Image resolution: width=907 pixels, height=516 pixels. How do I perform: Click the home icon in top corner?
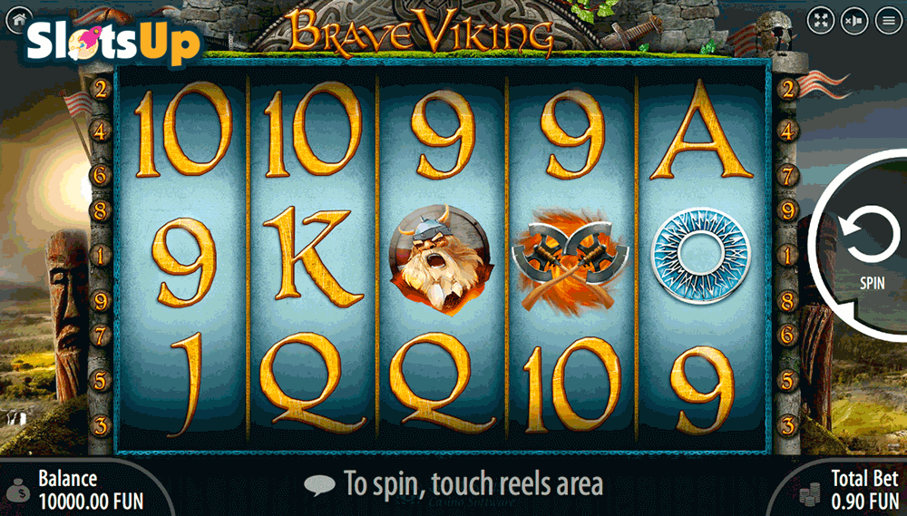coord(19,20)
